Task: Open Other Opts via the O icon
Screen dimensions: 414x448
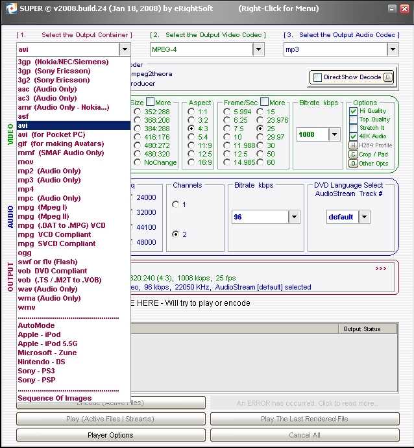Action: pos(353,164)
